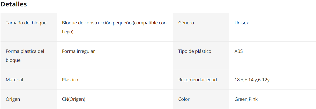The width and height of the screenshot is (316, 109).
Task: Select the Género label cell
Action: pos(201,27)
